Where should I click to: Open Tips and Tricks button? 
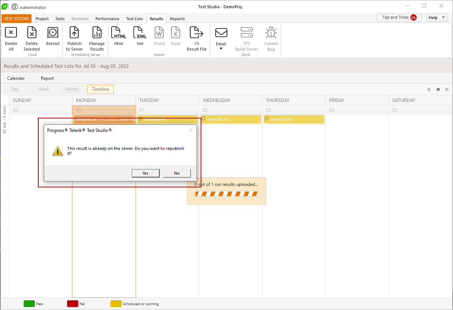point(399,18)
